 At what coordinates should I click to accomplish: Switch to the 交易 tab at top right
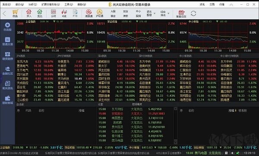coord(212,5)
